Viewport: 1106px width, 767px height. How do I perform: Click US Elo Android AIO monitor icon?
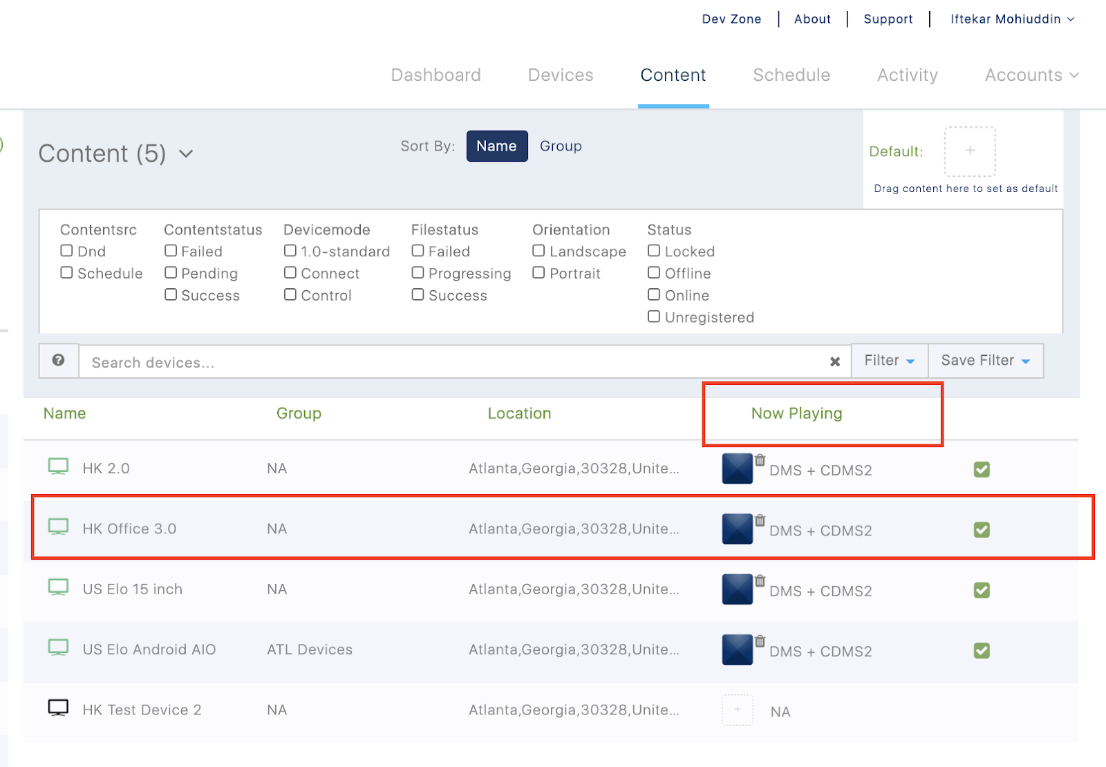pyautogui.click(x=58, y=648)
